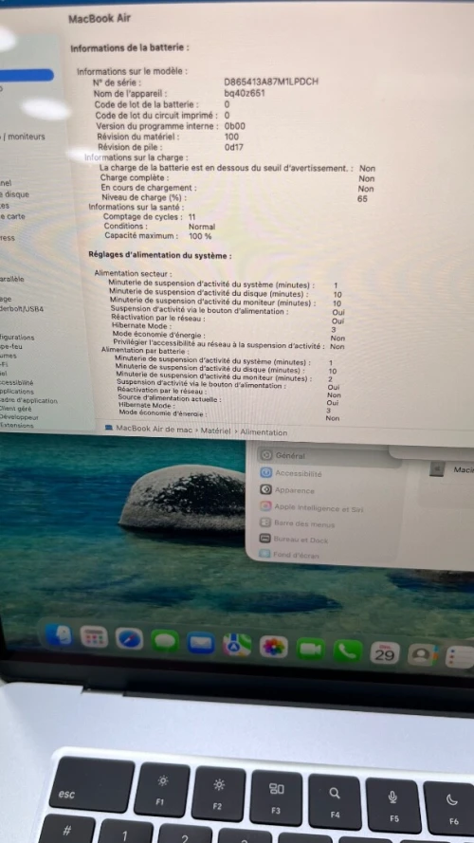
Task: Open Calendar showing 29 in Dock
Action: pos(385,653)
